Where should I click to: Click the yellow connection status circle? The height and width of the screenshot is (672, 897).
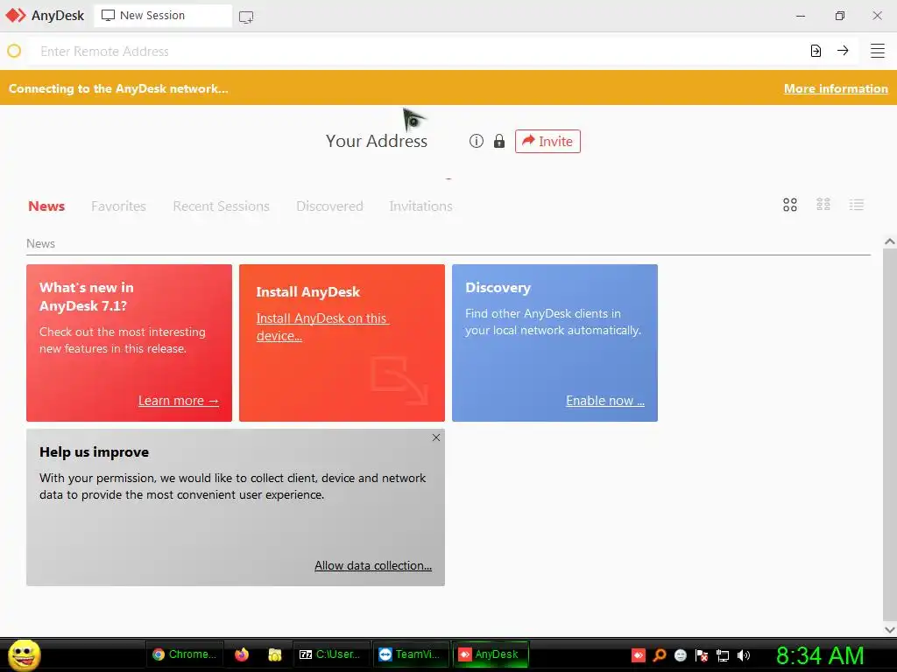point(14,51)
